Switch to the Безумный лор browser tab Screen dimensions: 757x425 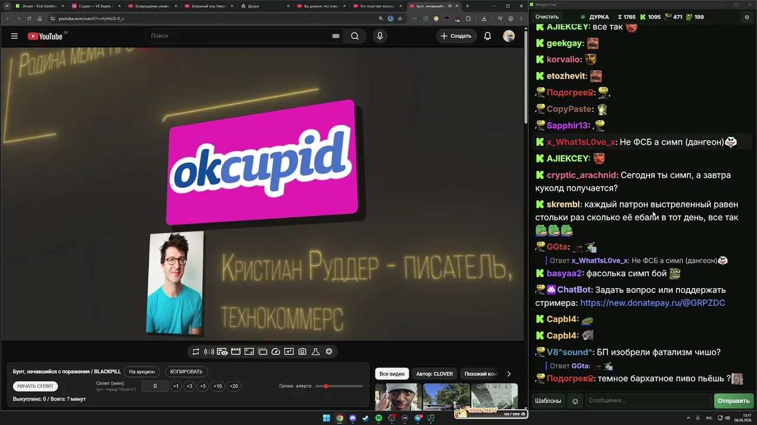(x=208, y=6)
